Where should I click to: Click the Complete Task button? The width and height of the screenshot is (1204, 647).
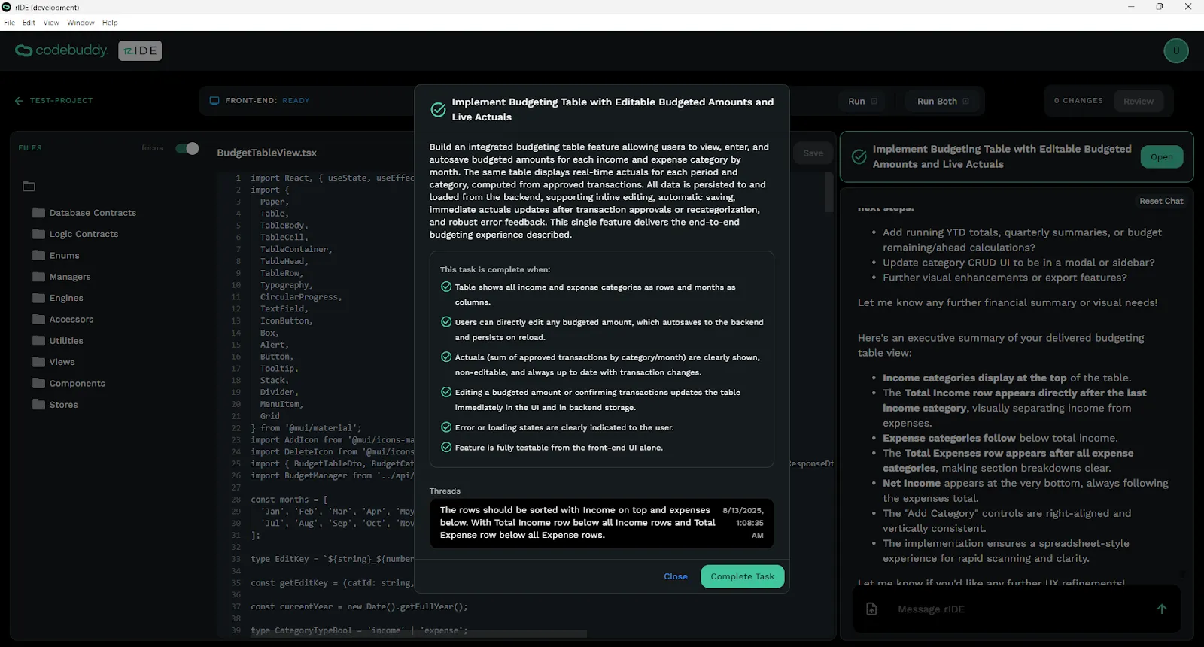[x=743, y=576]
